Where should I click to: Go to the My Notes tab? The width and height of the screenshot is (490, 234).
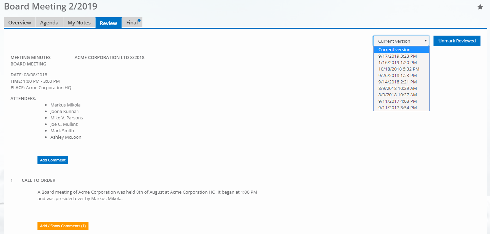pyautogui.click(x=79, y=22)
